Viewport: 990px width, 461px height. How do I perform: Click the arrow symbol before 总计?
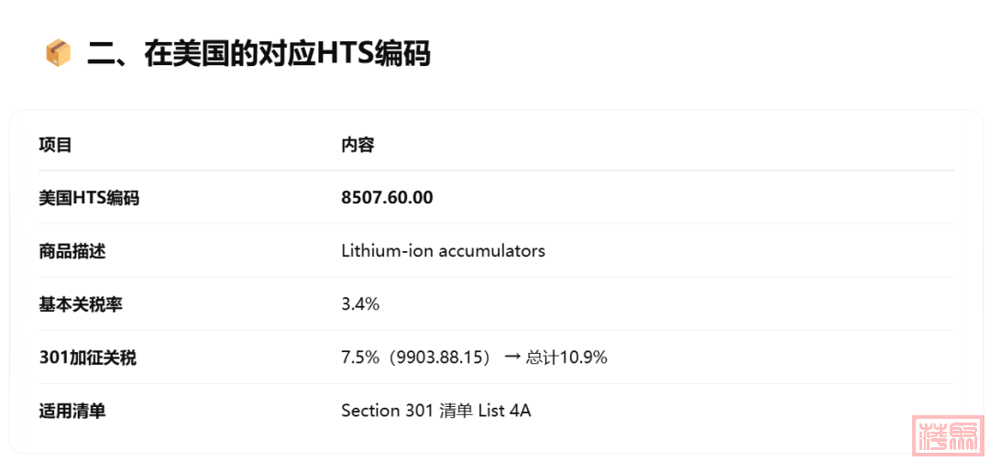click(x=513, y=358)
